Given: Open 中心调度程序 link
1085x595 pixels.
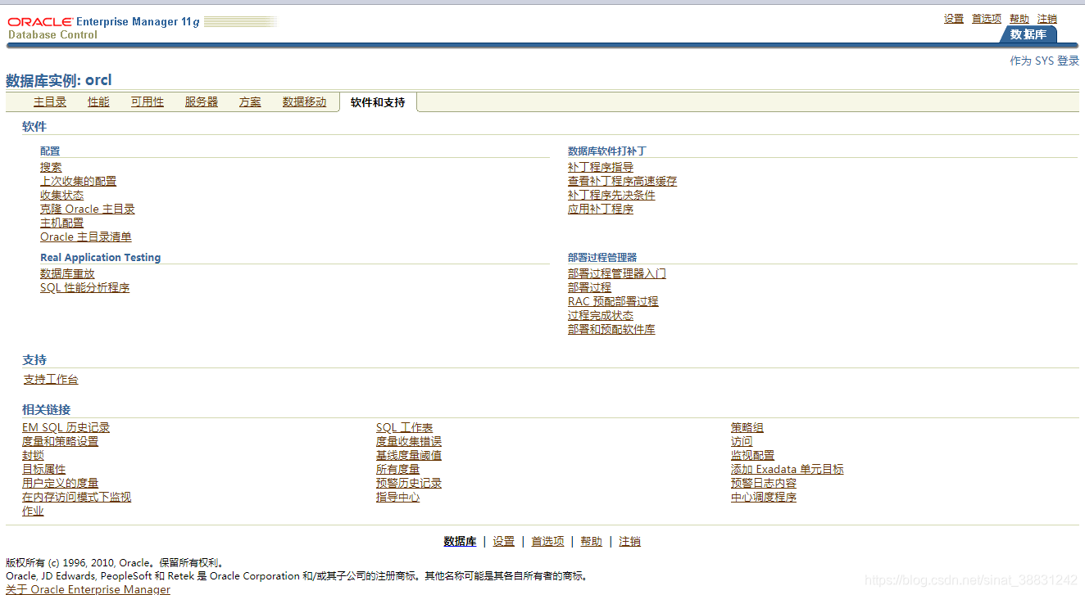Looking at the screenshot, I should point(764,497).
